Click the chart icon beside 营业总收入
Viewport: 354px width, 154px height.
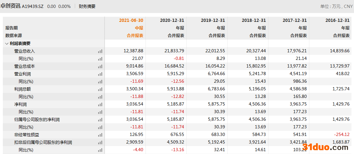point(100,51)
